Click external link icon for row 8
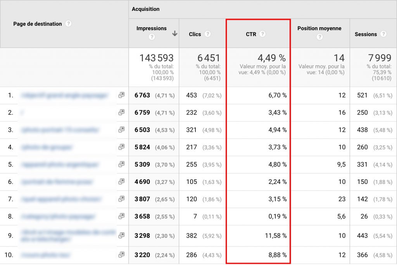The image size is (397, 265). (121, 216)
